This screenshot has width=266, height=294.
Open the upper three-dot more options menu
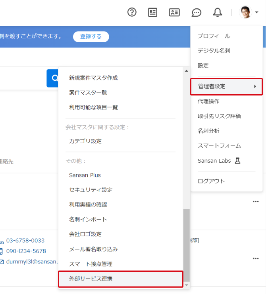(x=256, y=202)
